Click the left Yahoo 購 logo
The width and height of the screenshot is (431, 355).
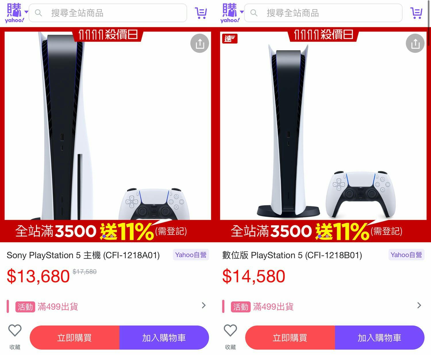click(x=14, y=13)
